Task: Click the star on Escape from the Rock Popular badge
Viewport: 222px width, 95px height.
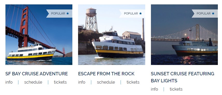Action: (141, 13)
